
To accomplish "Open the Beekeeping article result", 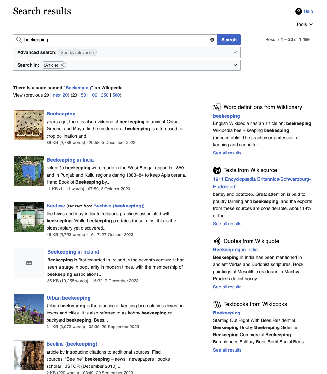I will [x=61, y=114].
